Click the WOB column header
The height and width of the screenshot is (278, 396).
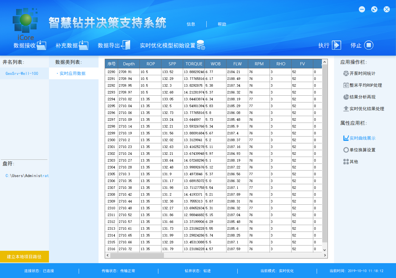point(216,64)
